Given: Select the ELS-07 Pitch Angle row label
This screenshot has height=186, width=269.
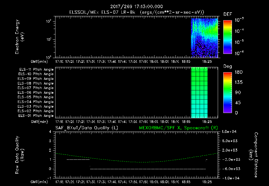Looking at the screenshot, I should 36,88.
